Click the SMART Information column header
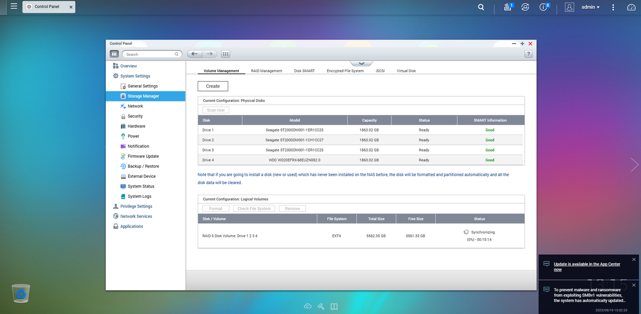 [490, 120]
